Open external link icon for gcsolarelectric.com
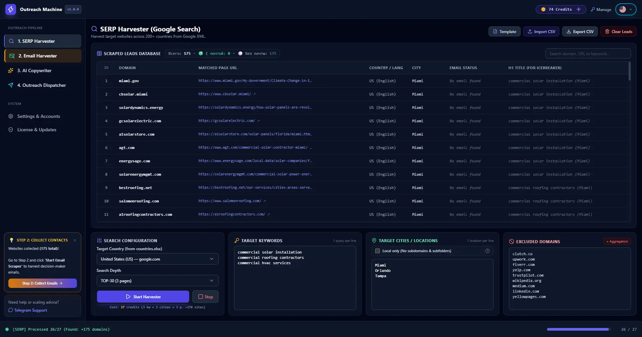Viewport: 642px width, 337px height. coord(258,121)
